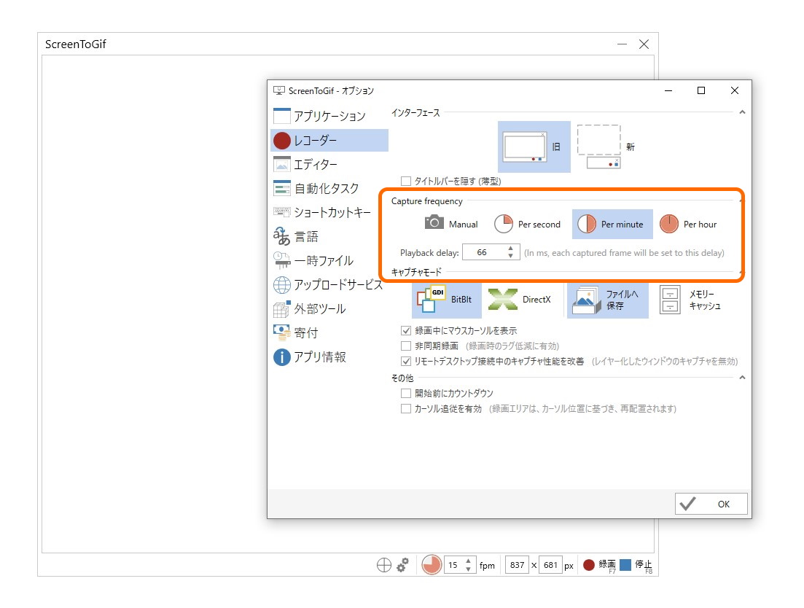Image resolution: width=804 pixels, height=608 pixels.
Task: Set capture frequency to Per hour
Action: 688,224
